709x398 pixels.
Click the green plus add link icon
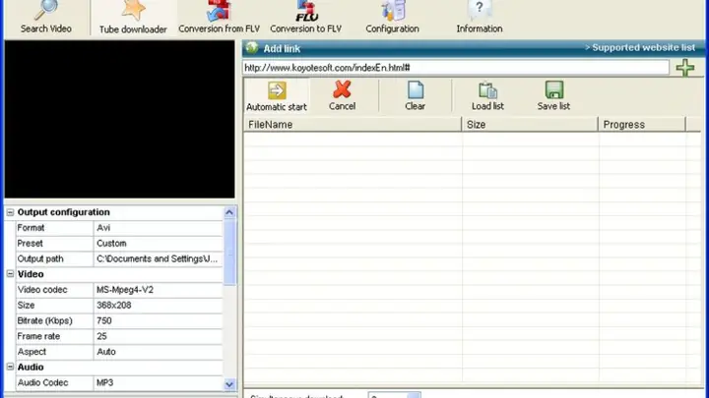pos(685,68)
